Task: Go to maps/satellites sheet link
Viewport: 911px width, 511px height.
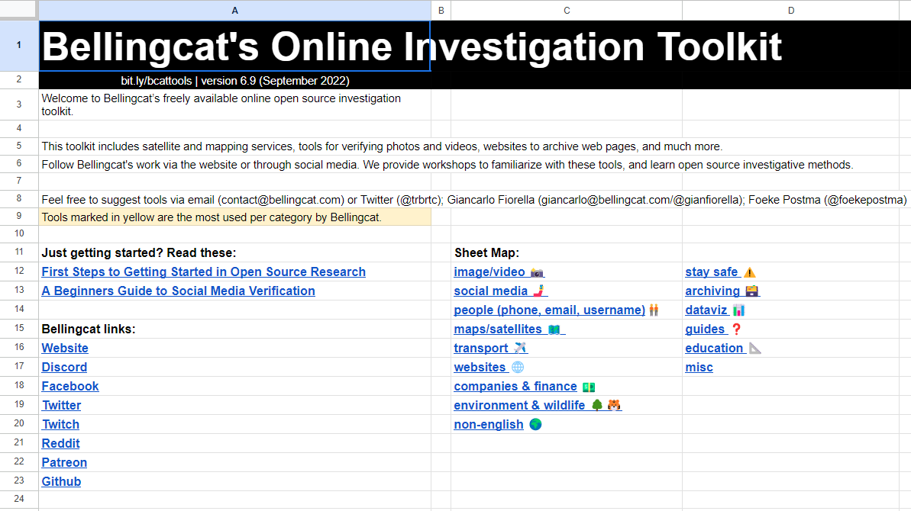Action: (498, 329)
